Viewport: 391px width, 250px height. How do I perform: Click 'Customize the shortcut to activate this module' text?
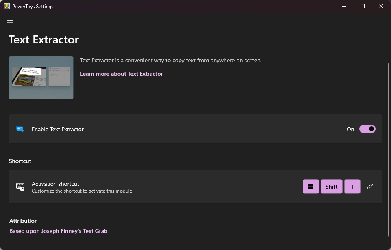82,191
